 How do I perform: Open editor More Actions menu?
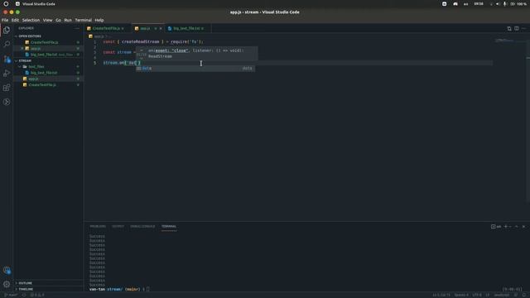(x=524, y=29)
